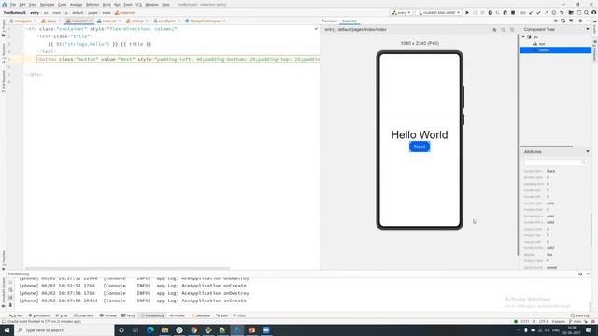This screenshot has width=598, height=336.
Task: Click the Attributes search field
Action: (555, 162)
